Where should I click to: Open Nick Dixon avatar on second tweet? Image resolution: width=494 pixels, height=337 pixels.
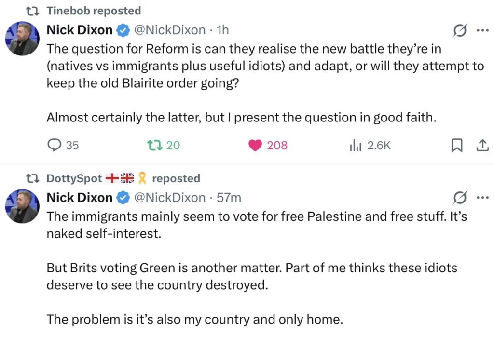click(22, 206)
